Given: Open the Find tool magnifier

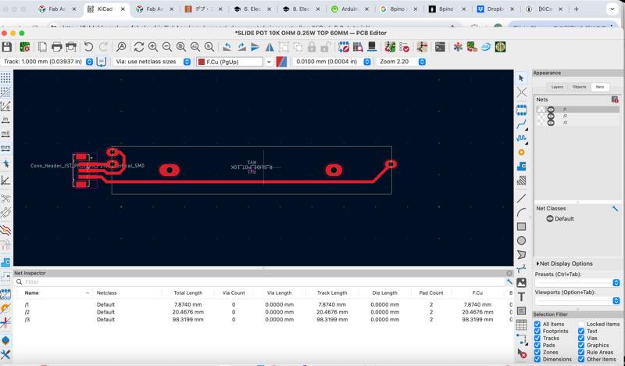Looking at the screenshot, I should pos(121,47).
